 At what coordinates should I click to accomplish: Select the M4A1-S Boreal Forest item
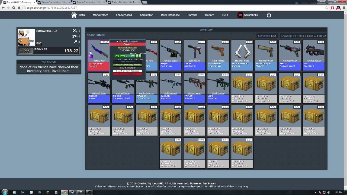pos(146,88)
